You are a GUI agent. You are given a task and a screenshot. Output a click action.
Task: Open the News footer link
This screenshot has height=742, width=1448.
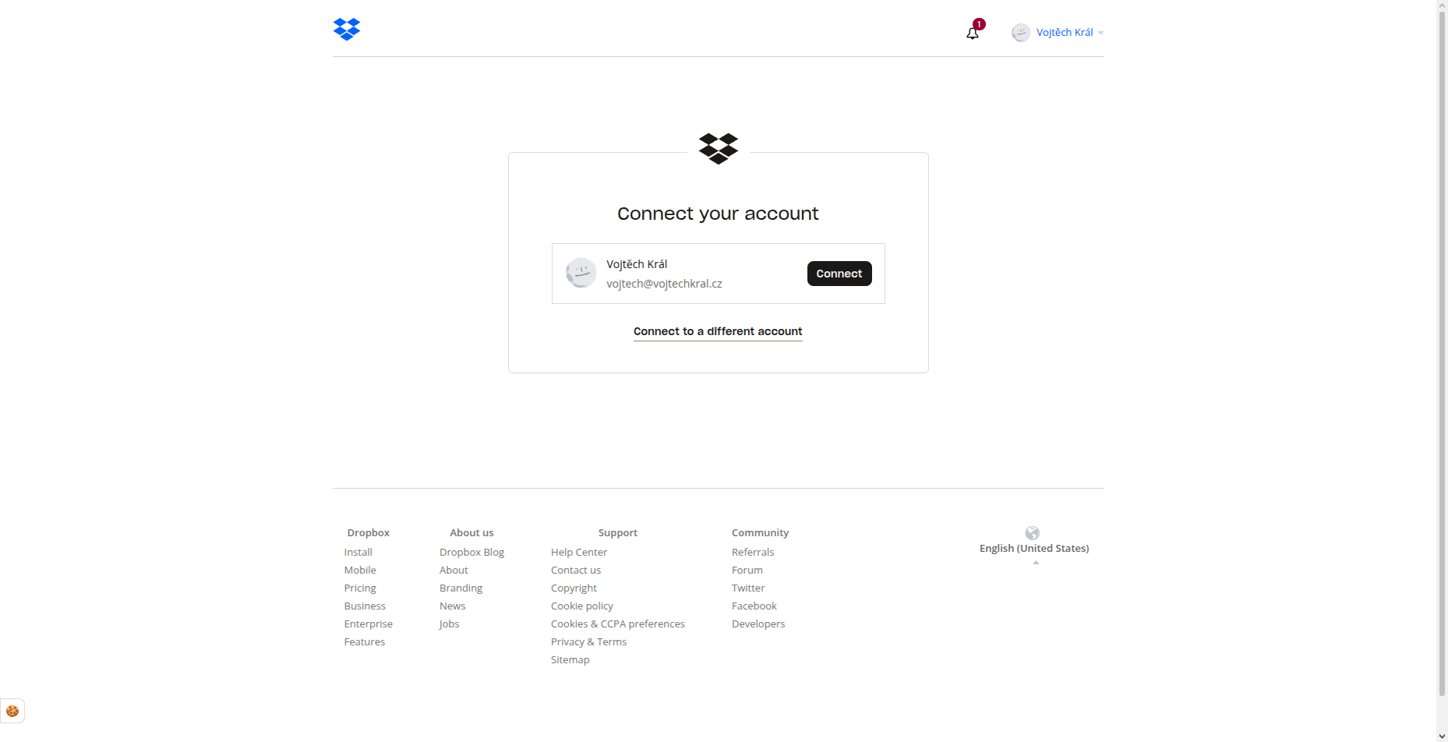point(453,606)
